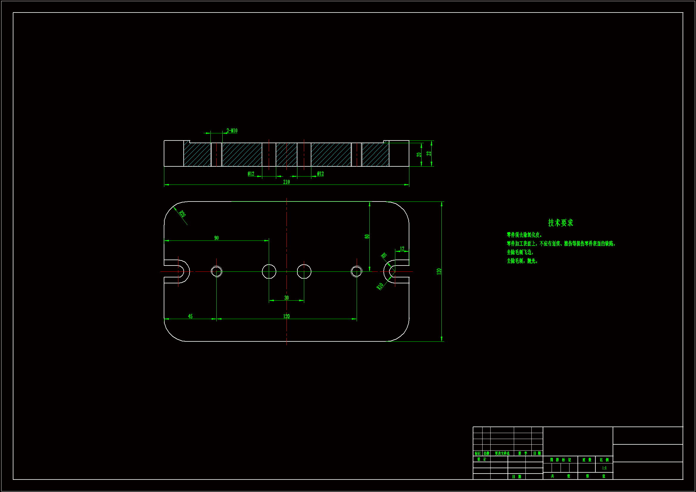Click the left Ø12 diameter label
The height and width of the screenshot is (492, 696).
click(251, 174)
